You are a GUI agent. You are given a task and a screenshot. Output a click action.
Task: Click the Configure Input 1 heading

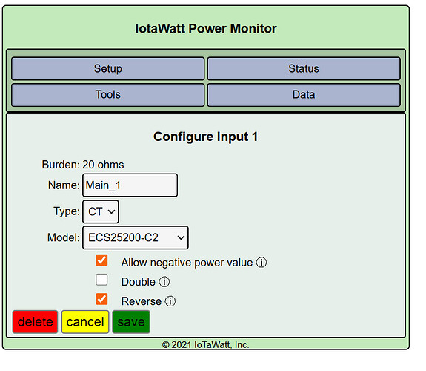pos(206,137)
